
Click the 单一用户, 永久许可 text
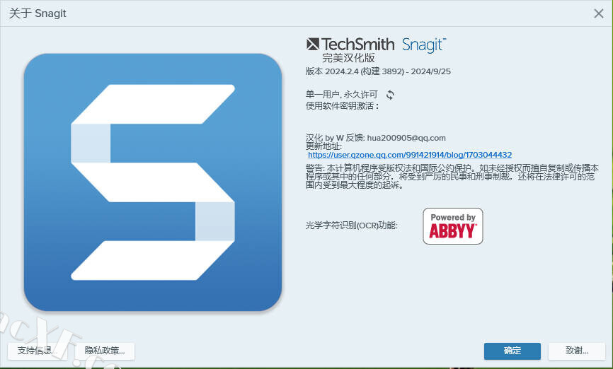click(x=342, y=95)
